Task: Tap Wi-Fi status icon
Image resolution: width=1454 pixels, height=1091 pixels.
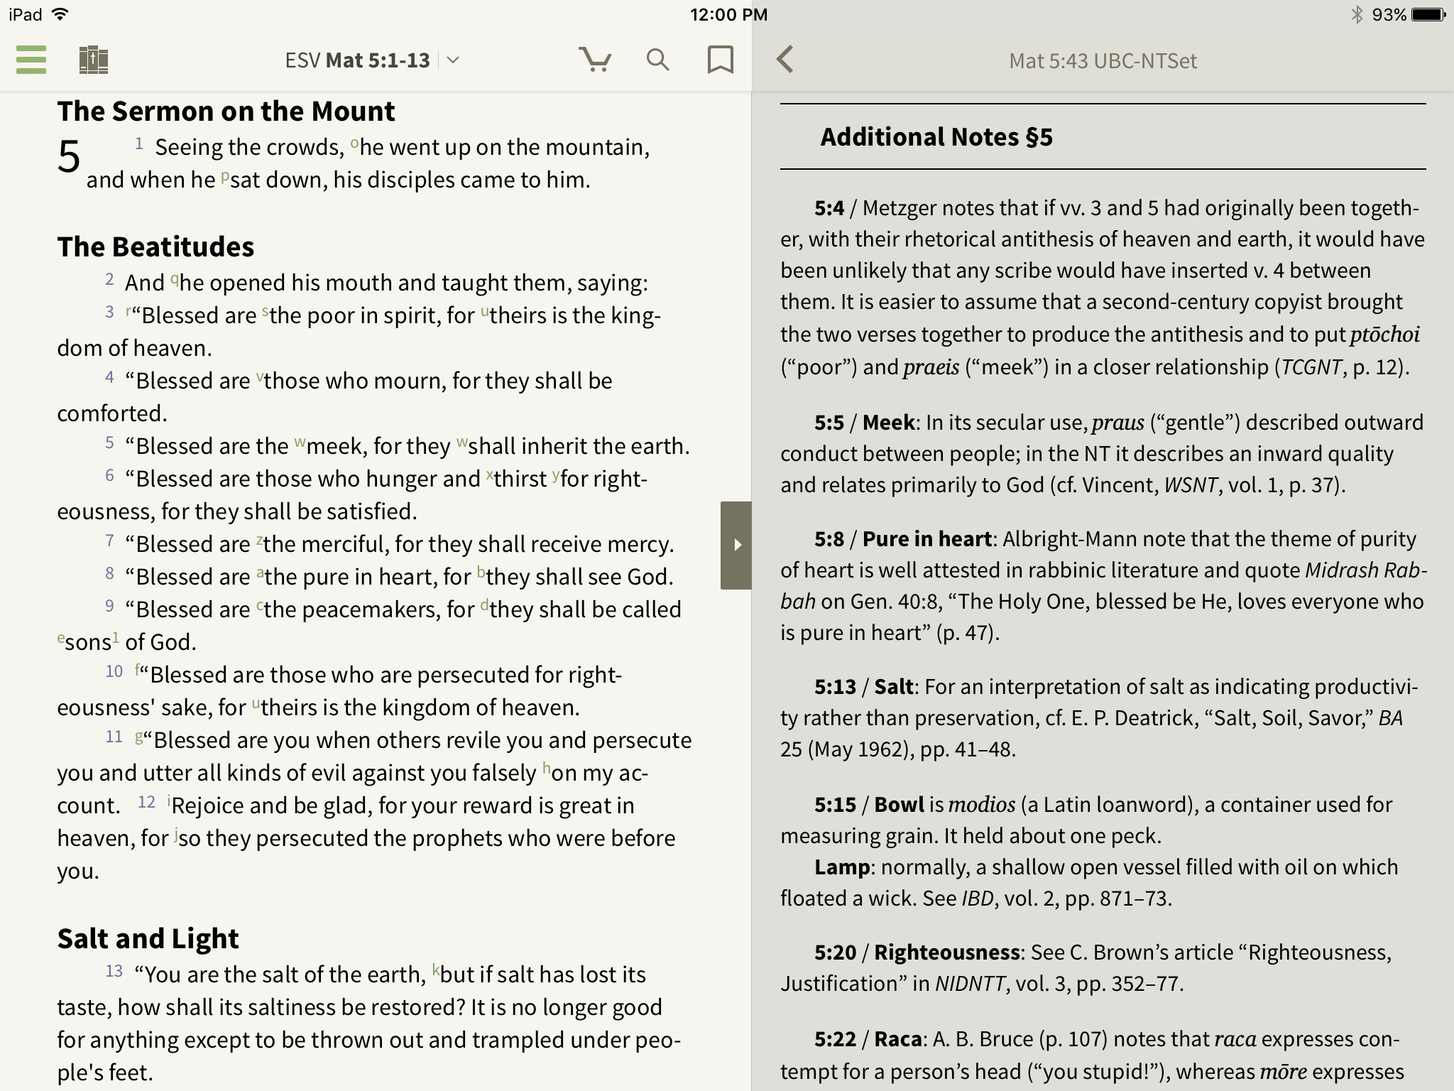Action: [x=61, y=14]
